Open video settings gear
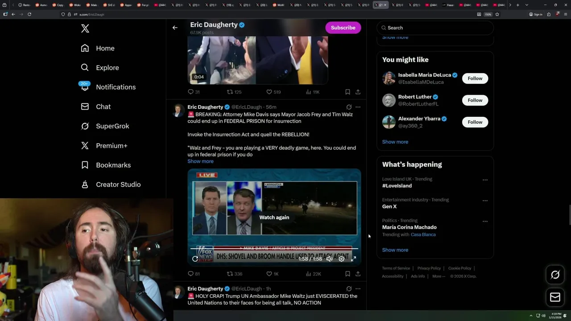The image size is (571, 321). click(341, 259)
